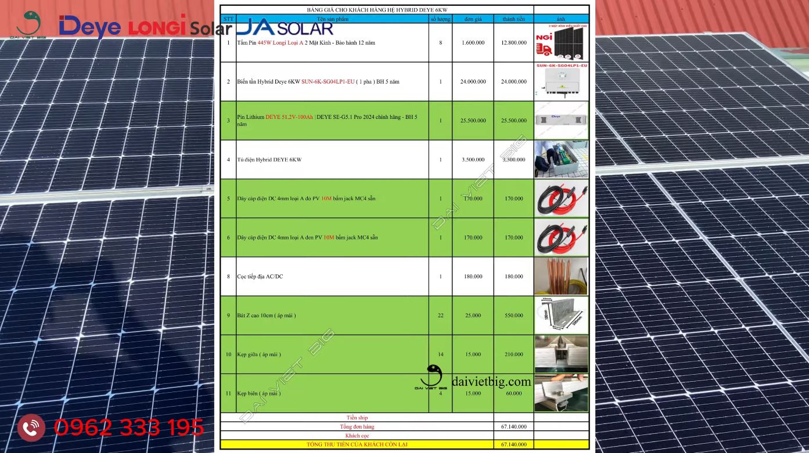The width and height of the screenshot is (809, 453).
Task: Select product name "Tủ điện Hybrid DEYE 6KW"
Action: pyautogui.click(x=269, y=160)
